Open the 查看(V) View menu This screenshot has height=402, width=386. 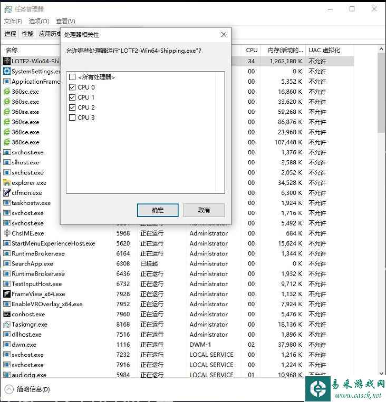(66, 21)
